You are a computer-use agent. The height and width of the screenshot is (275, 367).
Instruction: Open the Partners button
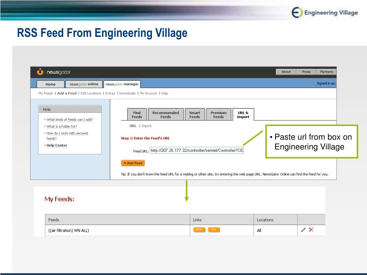point(327,72)
